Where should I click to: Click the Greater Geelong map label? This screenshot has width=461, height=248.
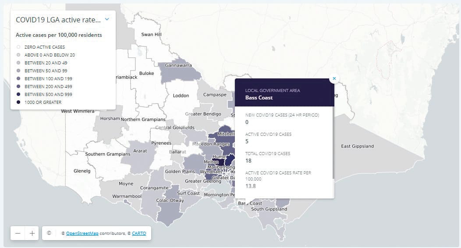(203, 181)
